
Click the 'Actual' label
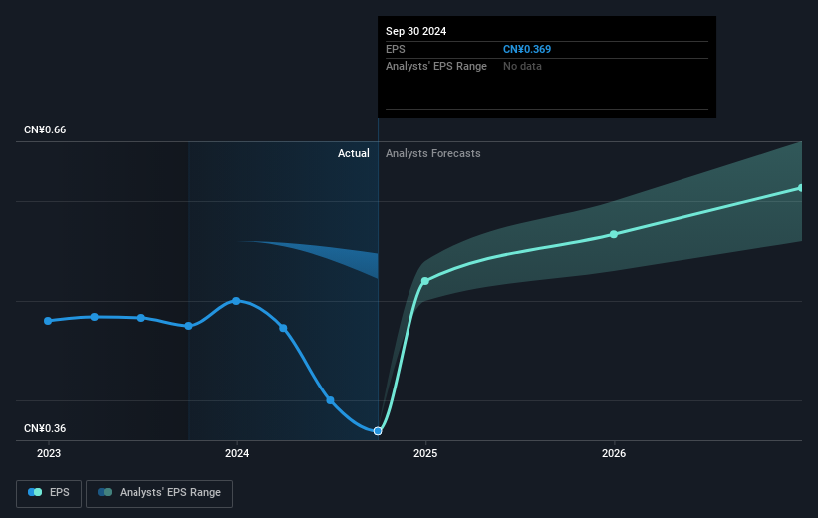pos(353,153)
